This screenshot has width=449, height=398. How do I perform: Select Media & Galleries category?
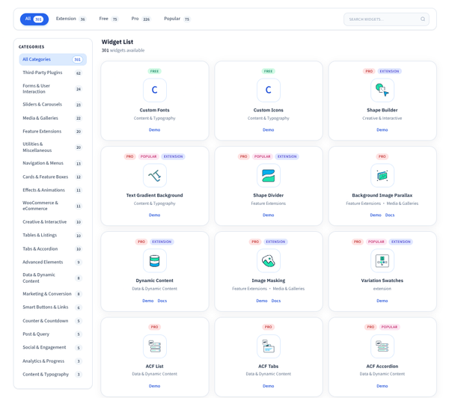coord(52,118)
